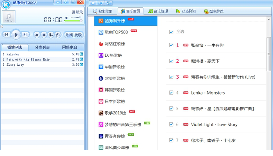Click the 歌词 lyrics button
The image size is (273, 156).
69,35
